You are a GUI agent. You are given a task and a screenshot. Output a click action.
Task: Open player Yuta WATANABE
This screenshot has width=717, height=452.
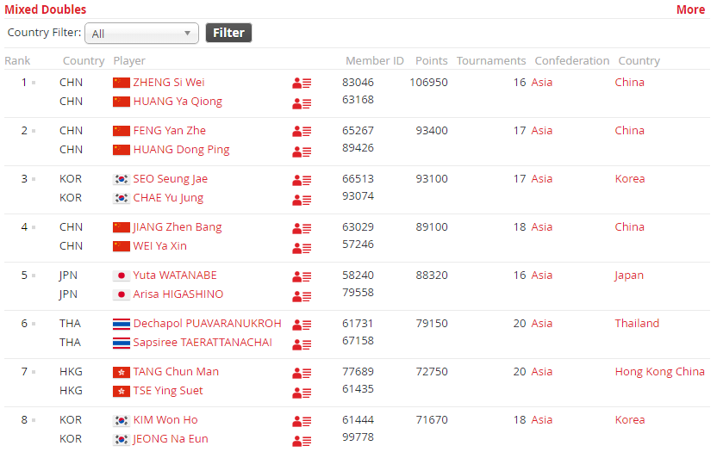click(x=175, y=276)
